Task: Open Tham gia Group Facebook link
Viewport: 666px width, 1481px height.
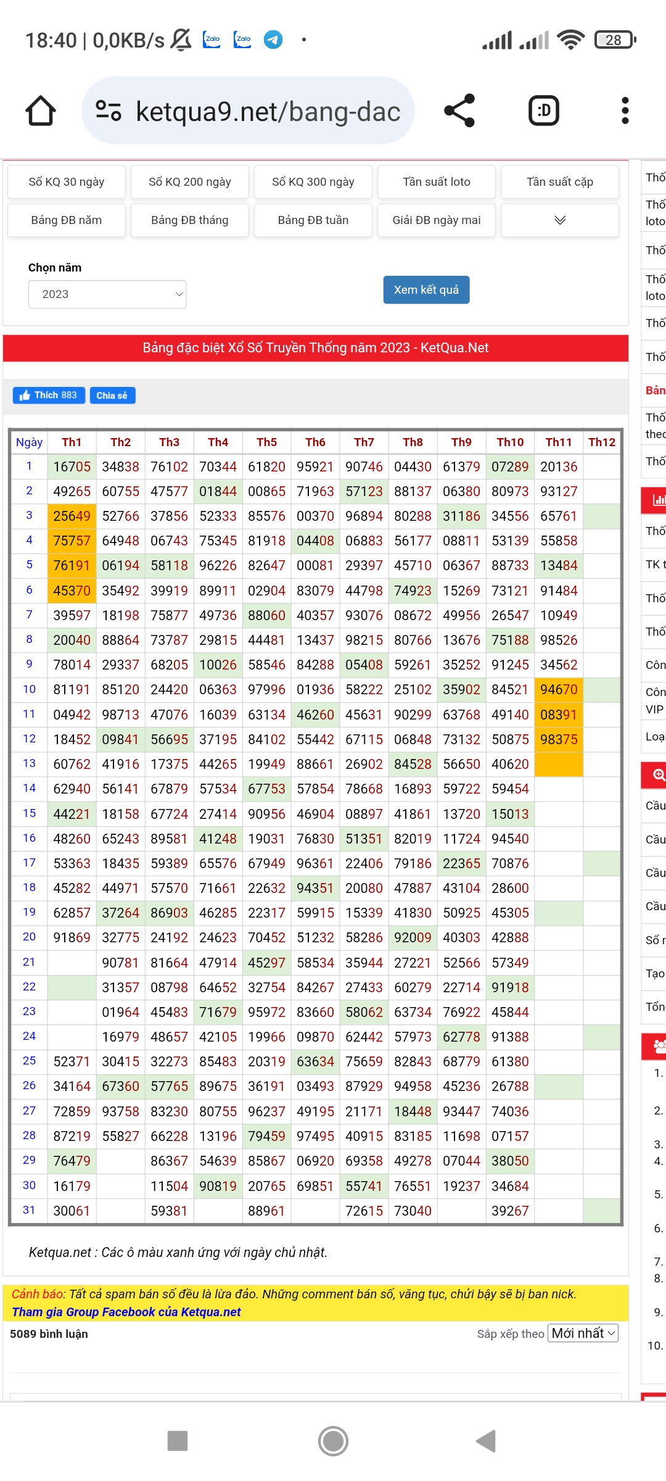Action: click(126, 1312)
